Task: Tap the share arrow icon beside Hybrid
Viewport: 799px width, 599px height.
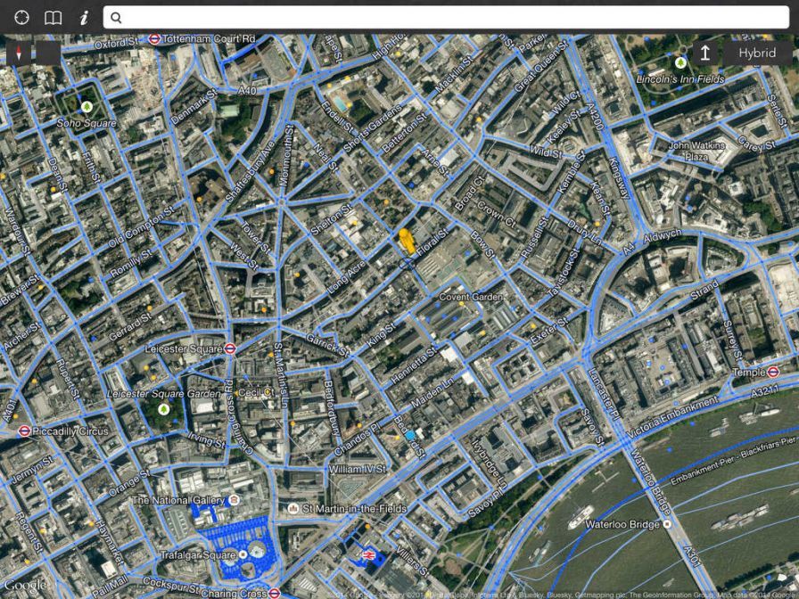Action: click(705, 53)
